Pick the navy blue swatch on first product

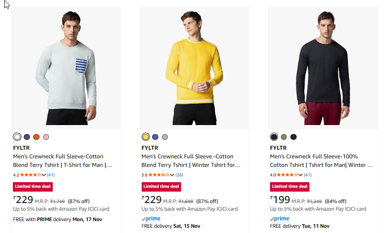[x=27, y=137]
